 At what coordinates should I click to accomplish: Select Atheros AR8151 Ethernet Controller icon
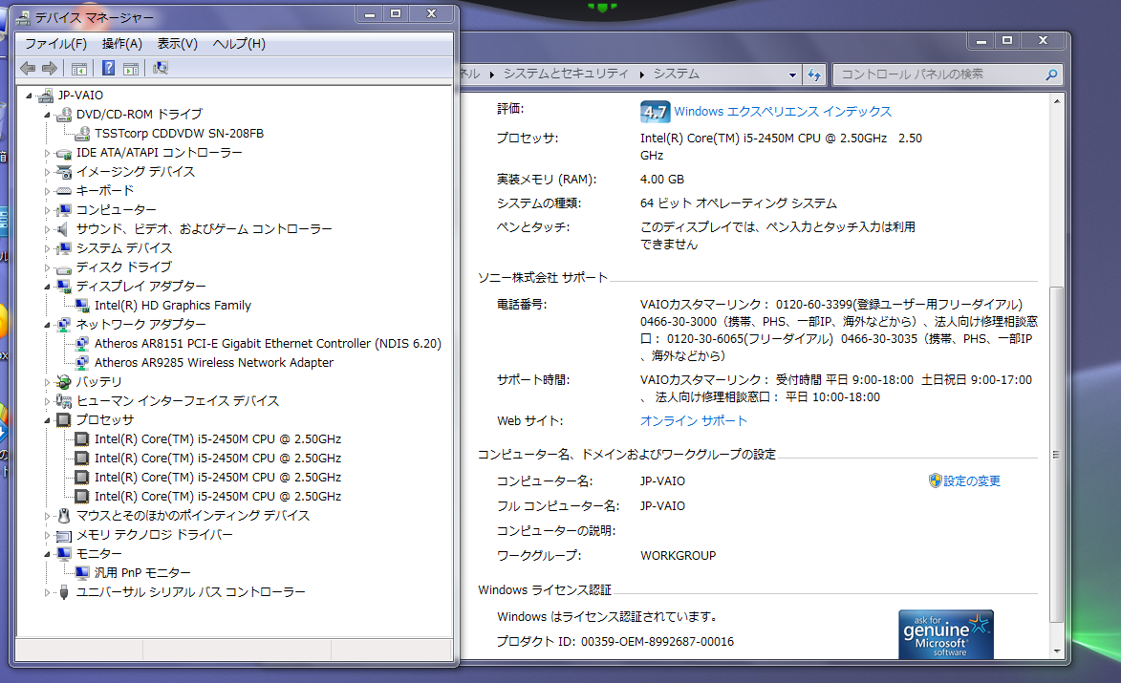pyautogui.click(x=82, y=344)
